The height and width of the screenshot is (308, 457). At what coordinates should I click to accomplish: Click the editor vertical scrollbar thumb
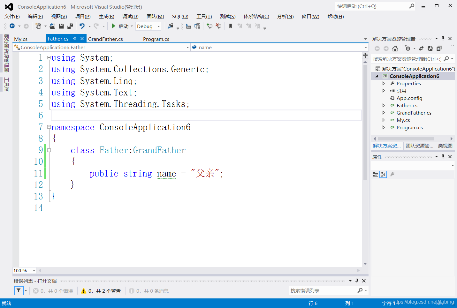click(x=365, y=122)
